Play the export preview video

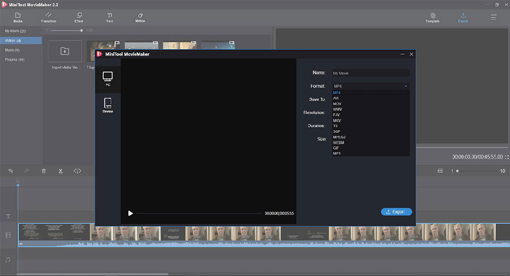(131, 213)
